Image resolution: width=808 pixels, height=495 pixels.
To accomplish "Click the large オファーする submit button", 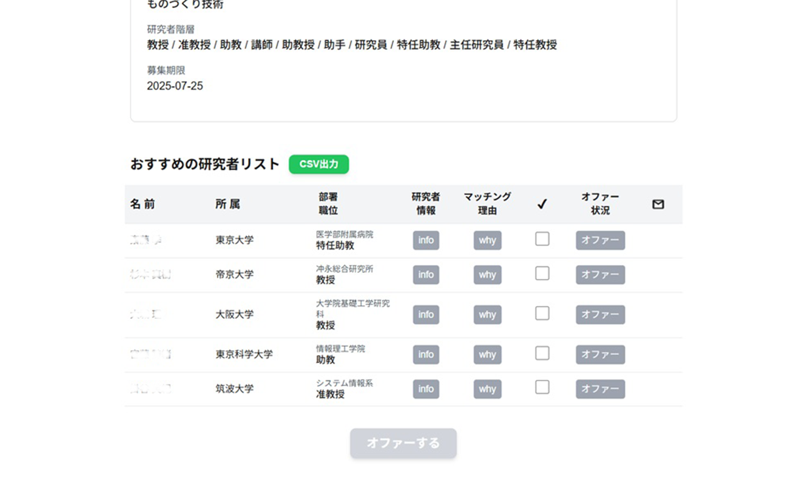I will tap(403, 444).
